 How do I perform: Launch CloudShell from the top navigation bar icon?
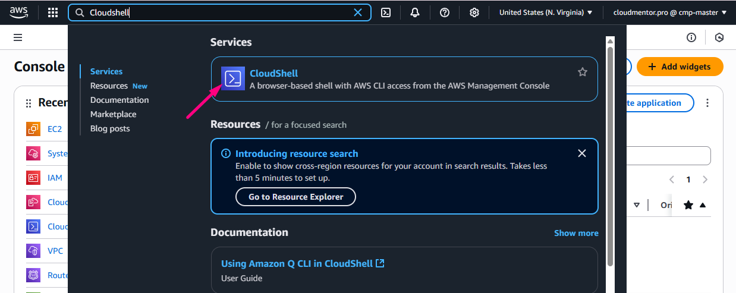click(386, 12)
